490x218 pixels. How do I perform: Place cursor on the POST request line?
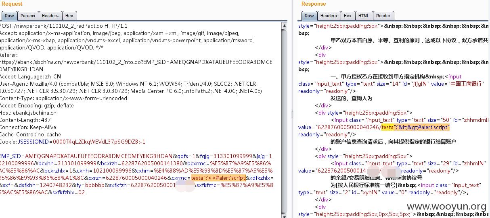pyautogui.click(x=63, y=26)
